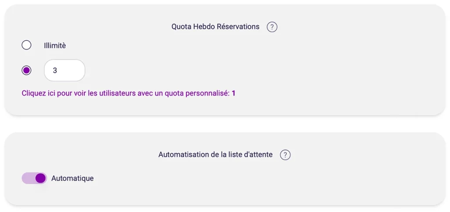Image resolution: width=450 pixels, height=212 pixels.
Task: Click the Illimité option label
Action: pyautogui.click(x=55, y=45)
